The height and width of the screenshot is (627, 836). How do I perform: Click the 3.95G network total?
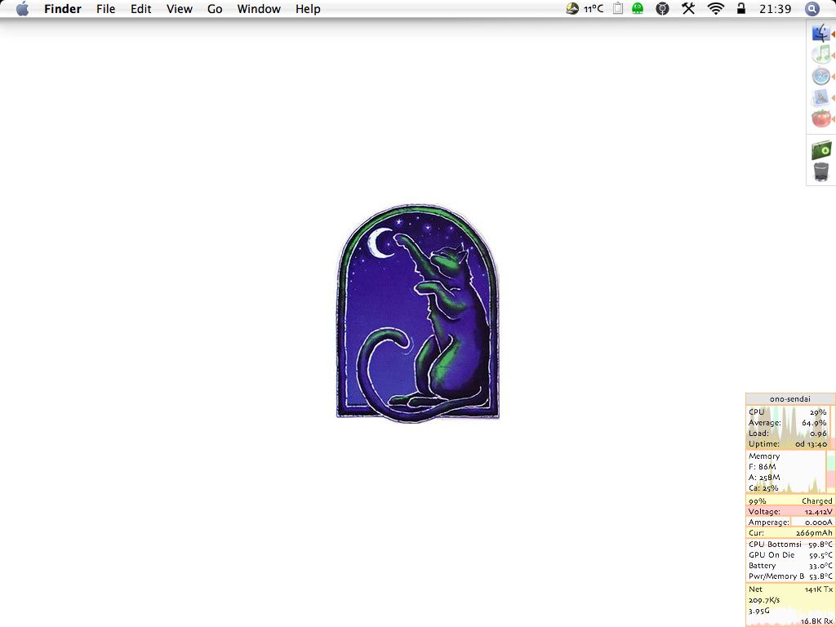pyautogui.click(x=758, y=611)
